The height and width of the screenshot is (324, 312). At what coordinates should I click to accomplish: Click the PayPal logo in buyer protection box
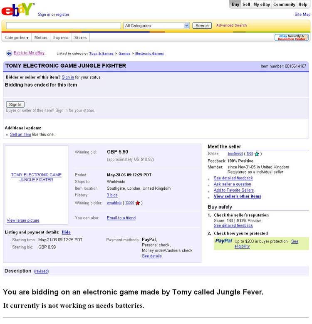pos(224,241)
